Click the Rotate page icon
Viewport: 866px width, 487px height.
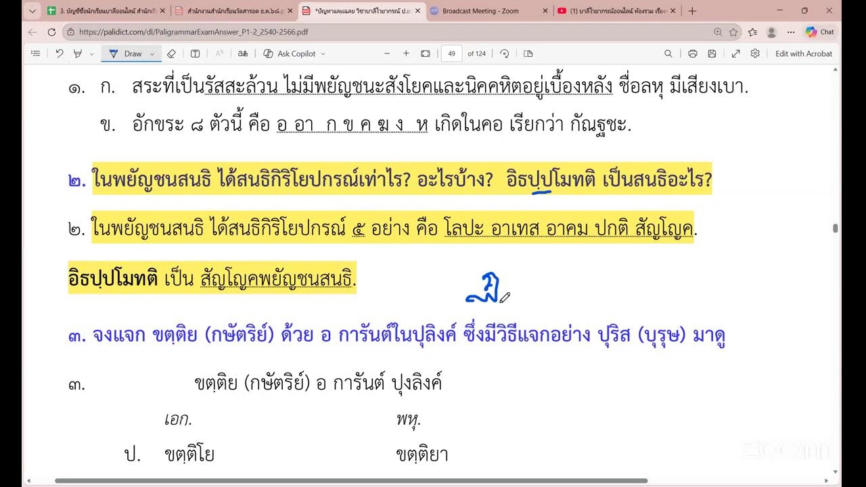pos(504,53)
